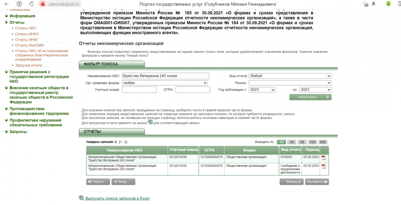Open PDF for Сообщение о продолжении деятельности row
Screen dimensions: 401x205
324,166
